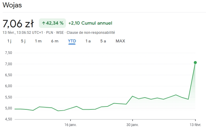Click the +2,10 Cumul annuel text

pos(90,23)
